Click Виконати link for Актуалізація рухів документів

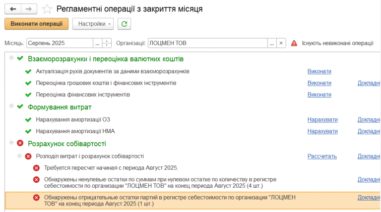point(319,71)
